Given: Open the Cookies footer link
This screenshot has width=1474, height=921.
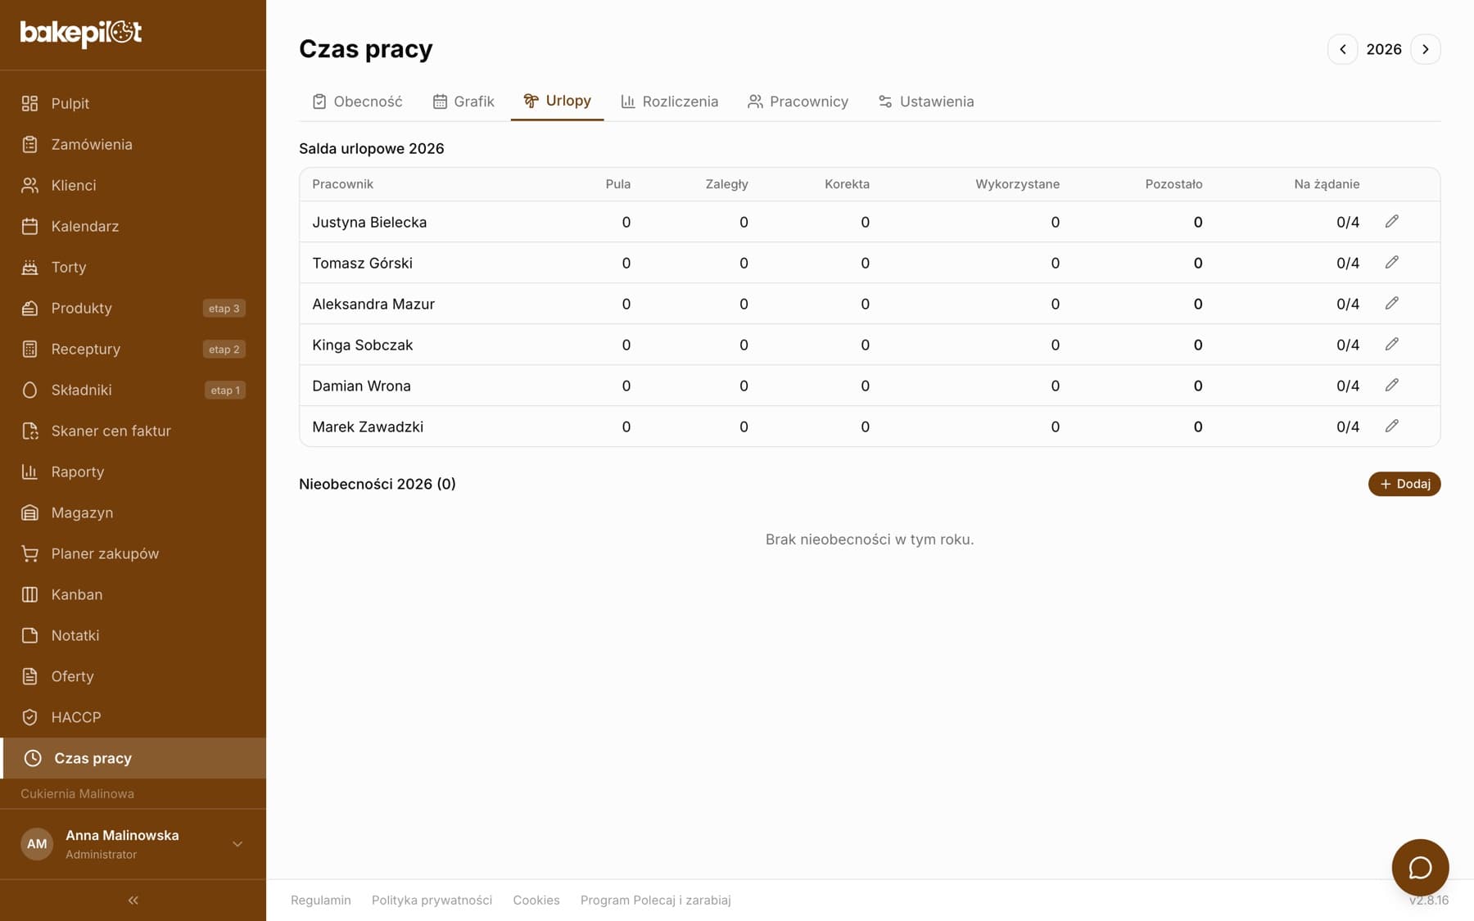Looking at the screenshot, I should point(536,900).
